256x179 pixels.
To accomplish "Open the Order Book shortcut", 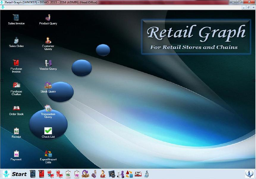I will pyautogui.click(x=16, y=111).
